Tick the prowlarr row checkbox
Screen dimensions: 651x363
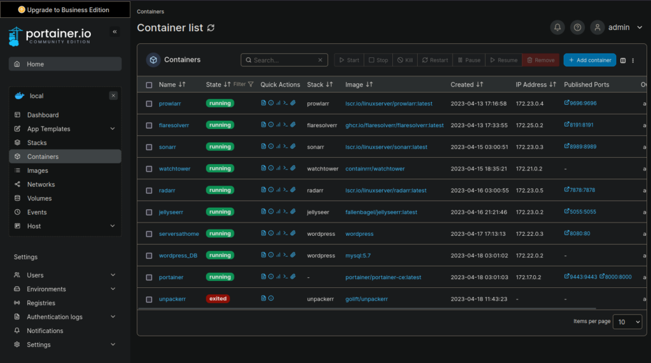149,104
